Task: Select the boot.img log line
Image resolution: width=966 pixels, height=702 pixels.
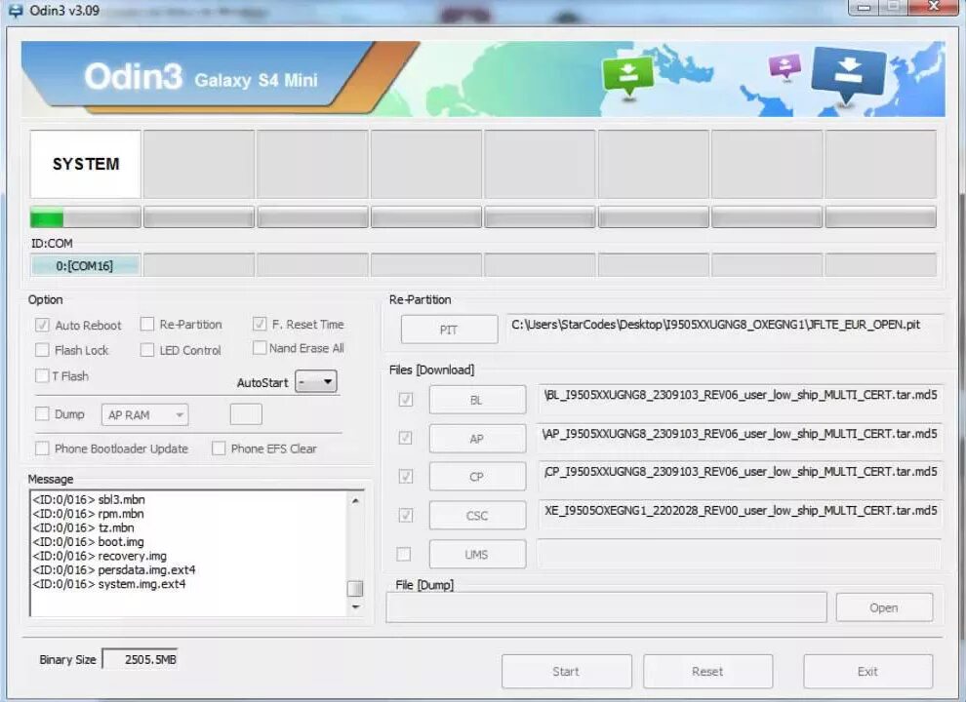Action: 88,542
